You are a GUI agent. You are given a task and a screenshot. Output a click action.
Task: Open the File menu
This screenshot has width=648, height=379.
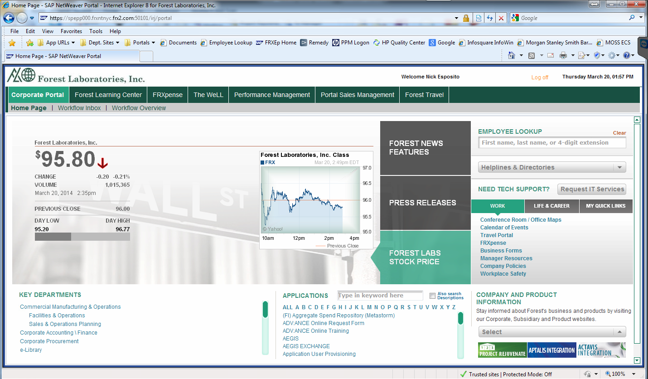tap(15, 31)
